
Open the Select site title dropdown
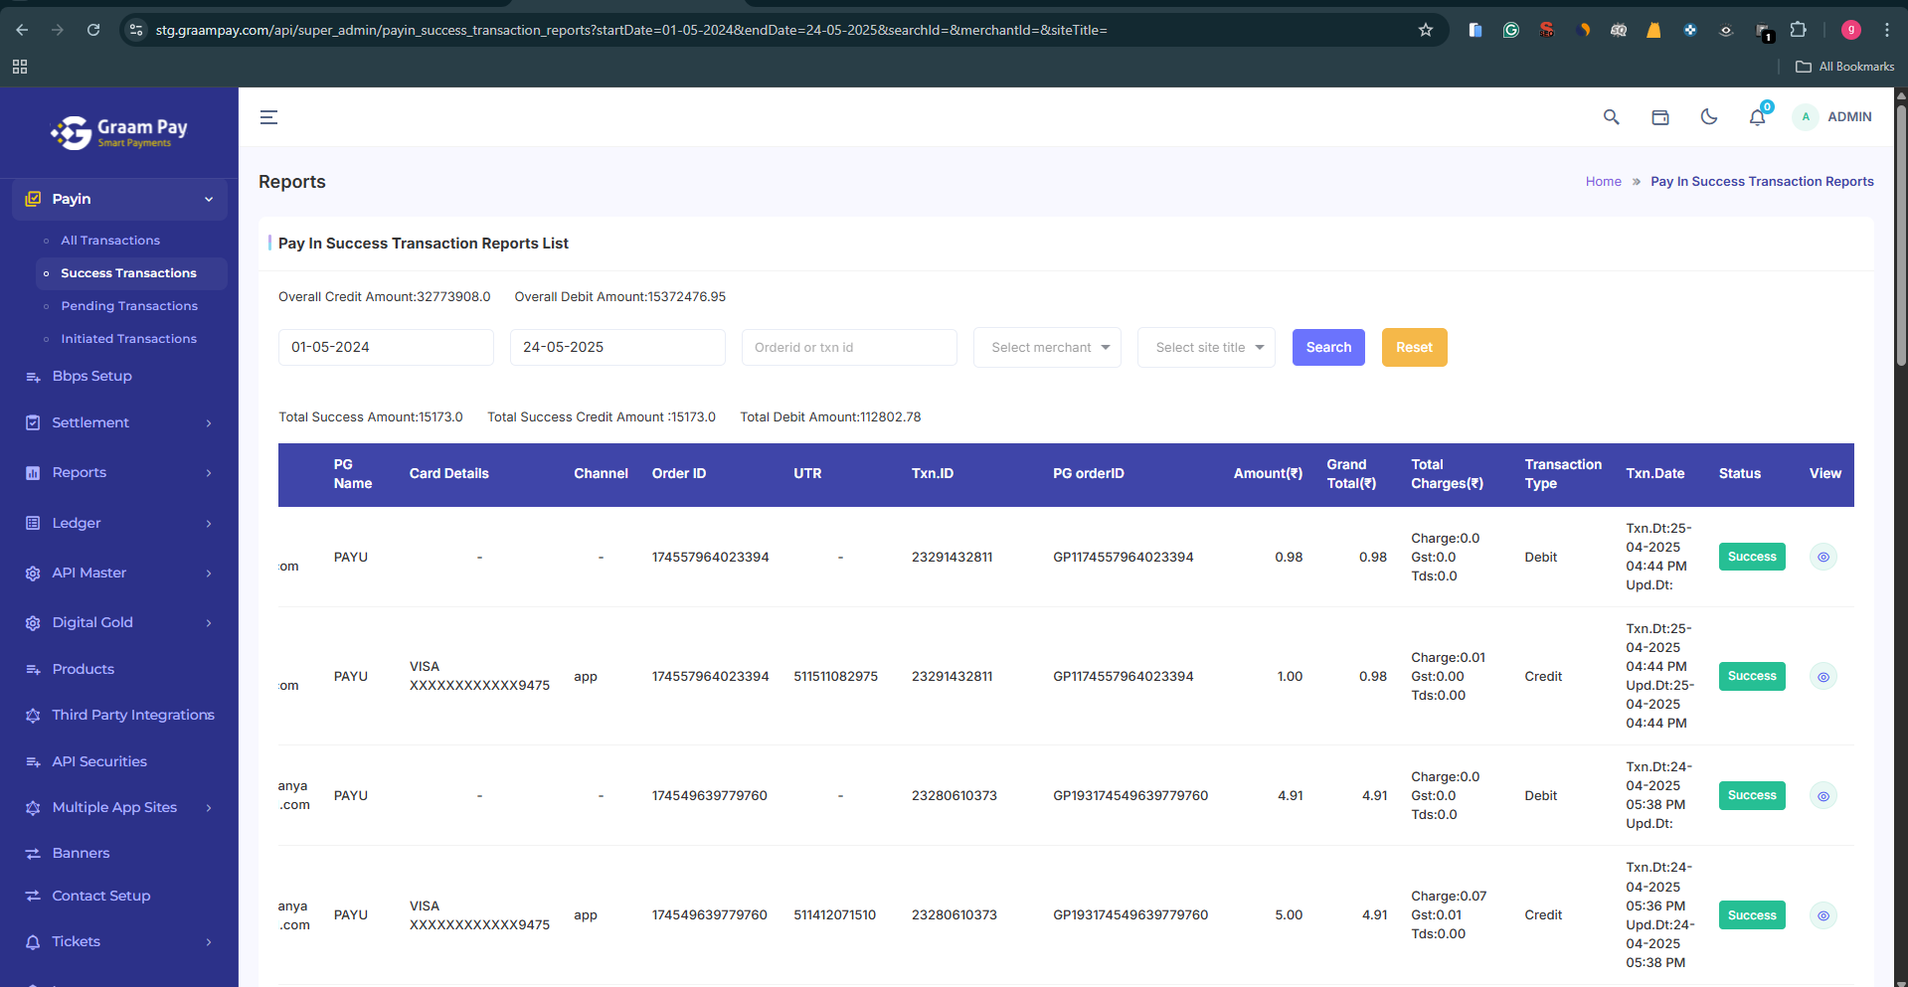coord(1206,347)
